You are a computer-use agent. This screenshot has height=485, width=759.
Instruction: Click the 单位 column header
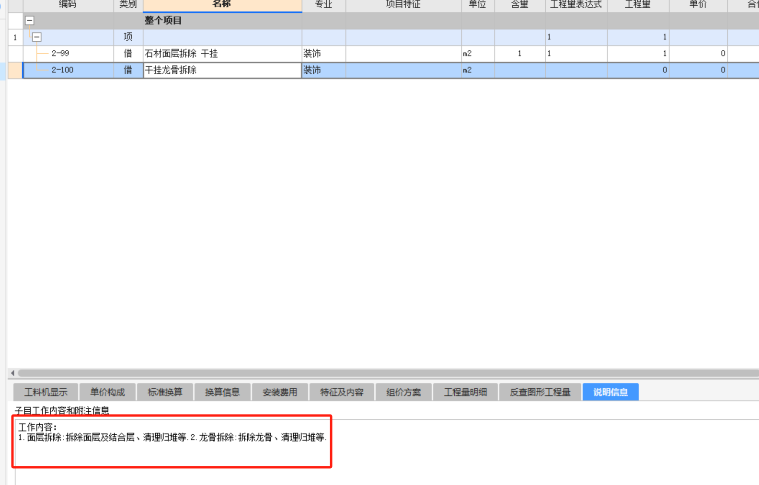478,5
